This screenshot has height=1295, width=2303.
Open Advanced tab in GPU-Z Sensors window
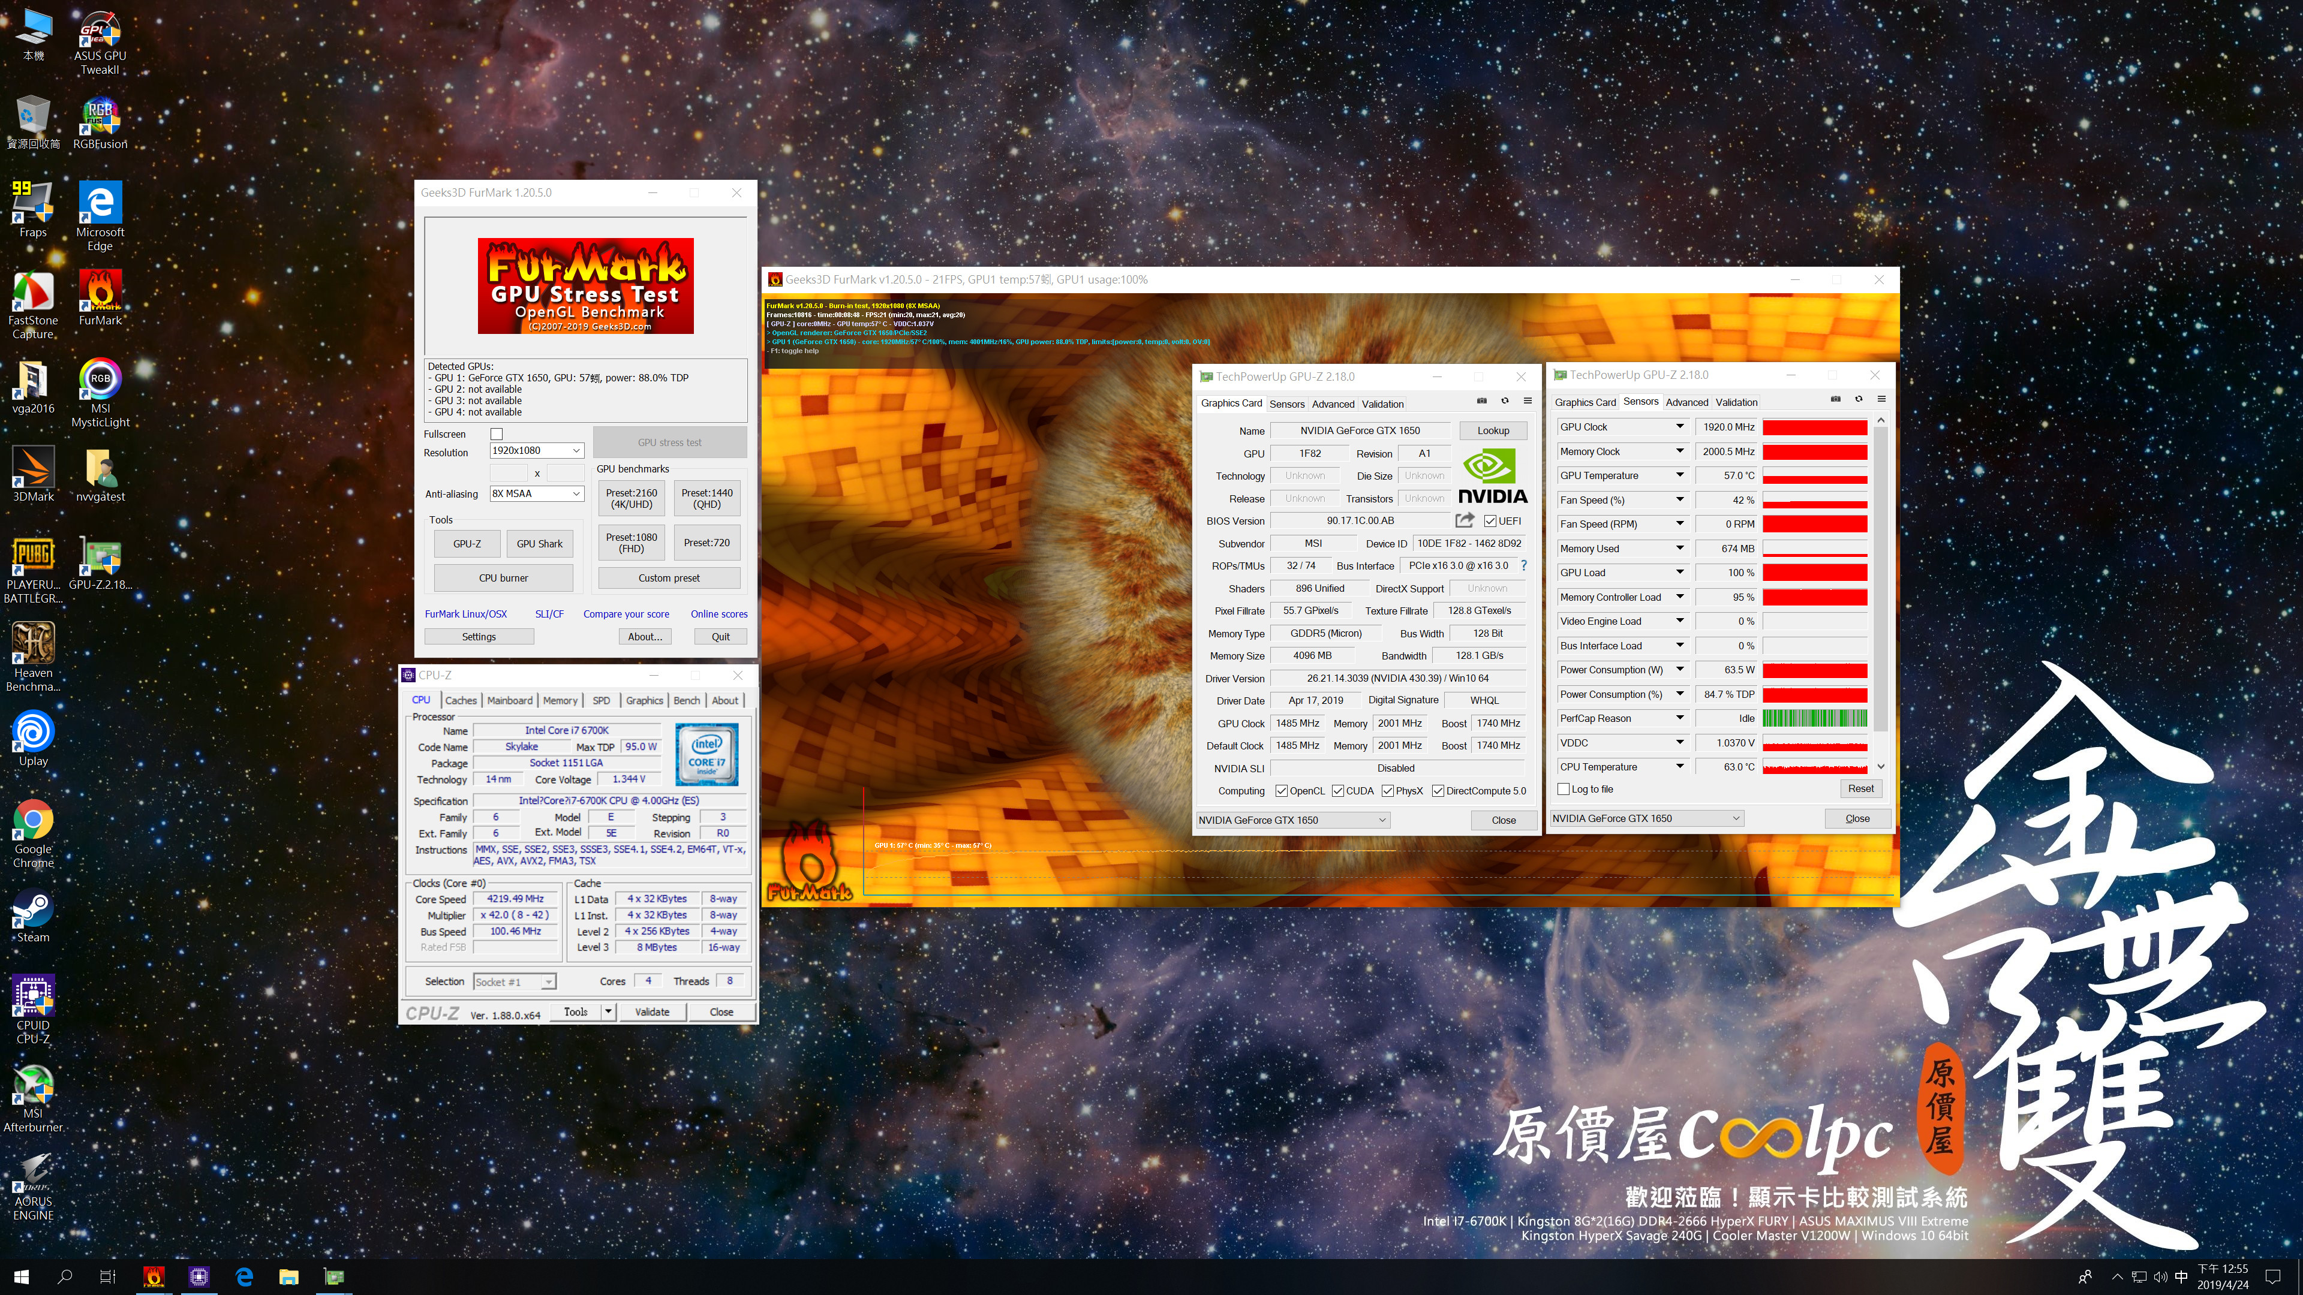click(1686, 402)
